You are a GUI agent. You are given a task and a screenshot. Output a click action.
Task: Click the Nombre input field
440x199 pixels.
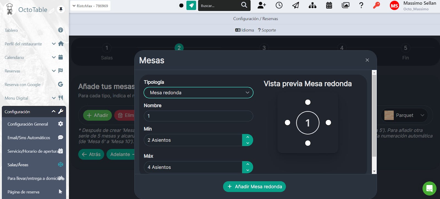pyautogui.click(x=198, y=116)
